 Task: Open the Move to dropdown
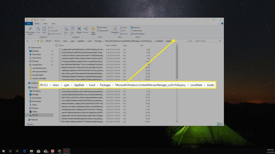pyautogui.click(x=66, y=31)
